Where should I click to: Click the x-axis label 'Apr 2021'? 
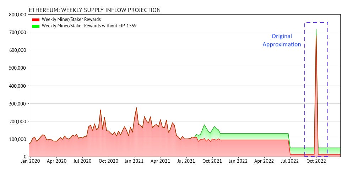(x=161, y=161)
